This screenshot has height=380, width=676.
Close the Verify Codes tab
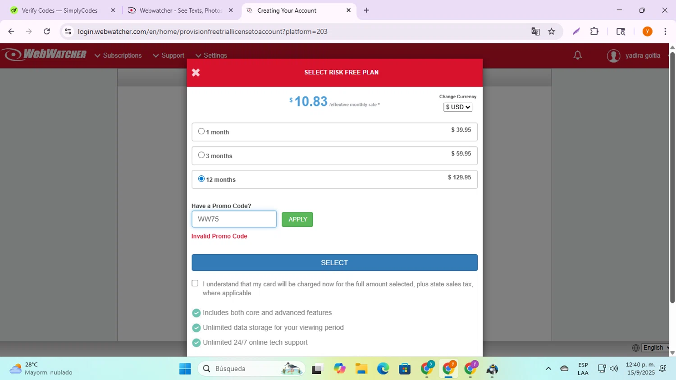point(113,10)
